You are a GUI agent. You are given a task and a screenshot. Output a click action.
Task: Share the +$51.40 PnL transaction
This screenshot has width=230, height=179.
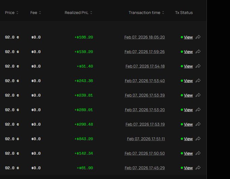tap(198, 66)
